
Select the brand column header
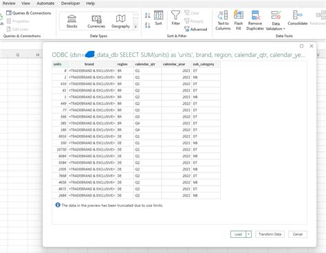coord(92,64)
